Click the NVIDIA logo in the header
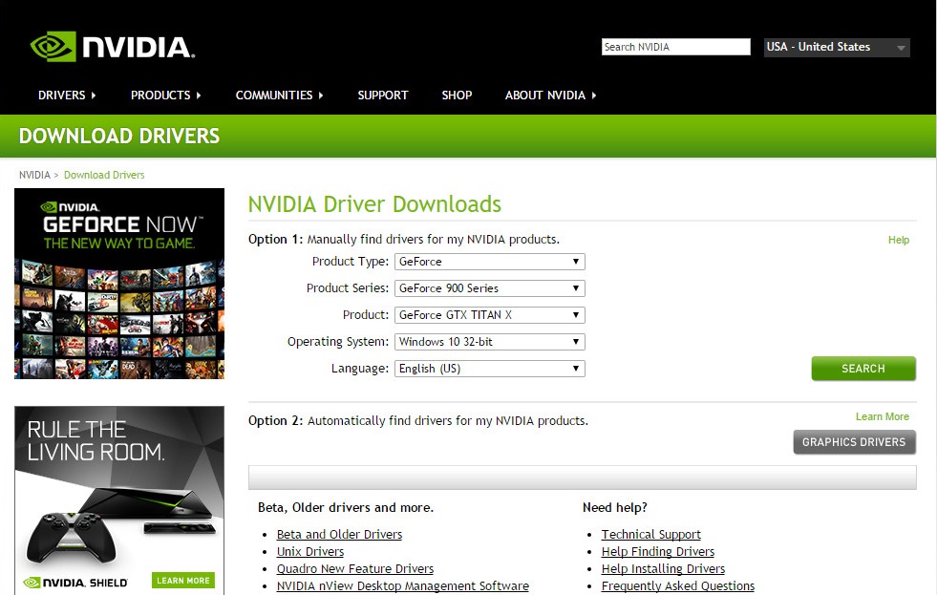The width and height of the screenshot is (937, 595). (113, 47)
